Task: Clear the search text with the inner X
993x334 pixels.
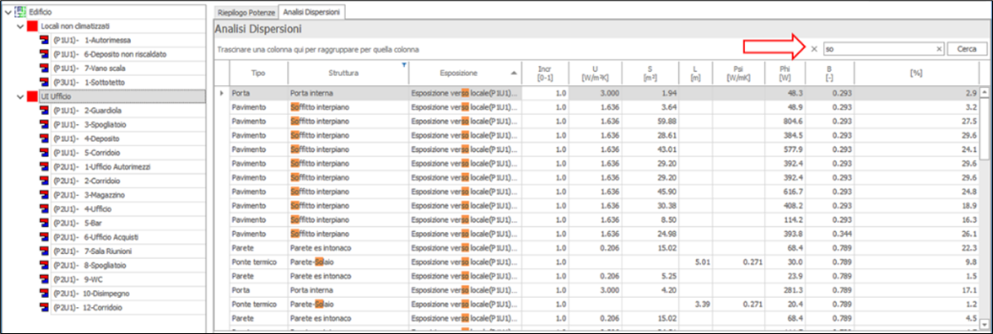Action: (938, 49)
